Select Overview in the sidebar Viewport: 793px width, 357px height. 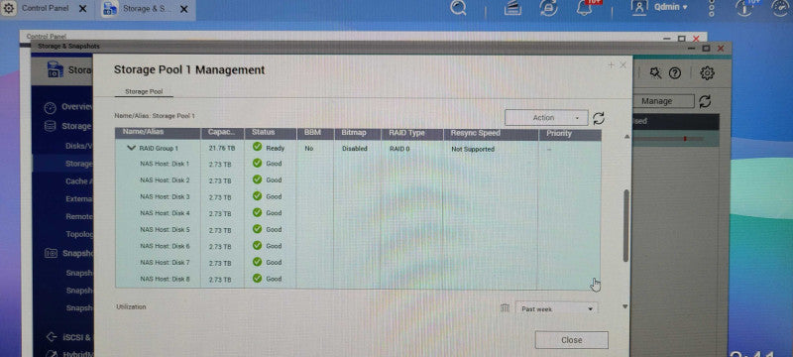pos(68,107)
